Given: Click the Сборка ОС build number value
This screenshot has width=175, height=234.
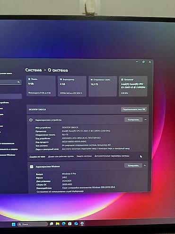Looking at the screenshot, I should (67, 184).
